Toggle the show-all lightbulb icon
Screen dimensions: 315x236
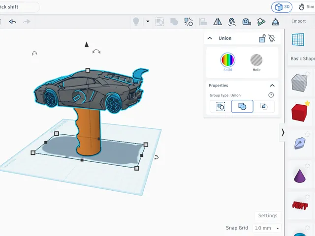[136, 22]
